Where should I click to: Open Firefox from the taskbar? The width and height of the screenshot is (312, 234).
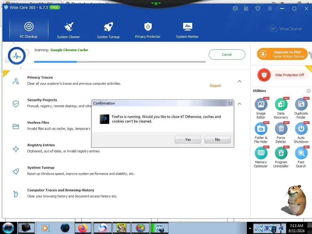click(83, 228)
